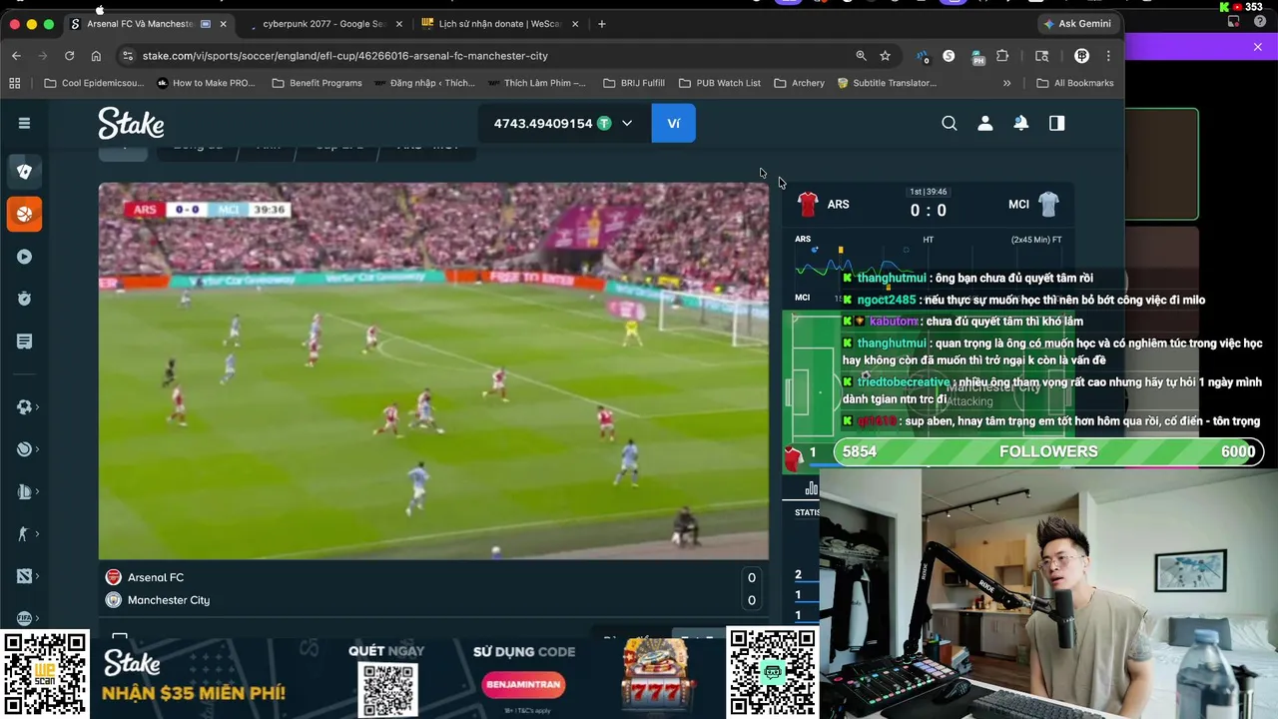The height and width of the screenshot is (719, 1278).
Task: Click the S extension icon in toolbar
Action: 949,56
